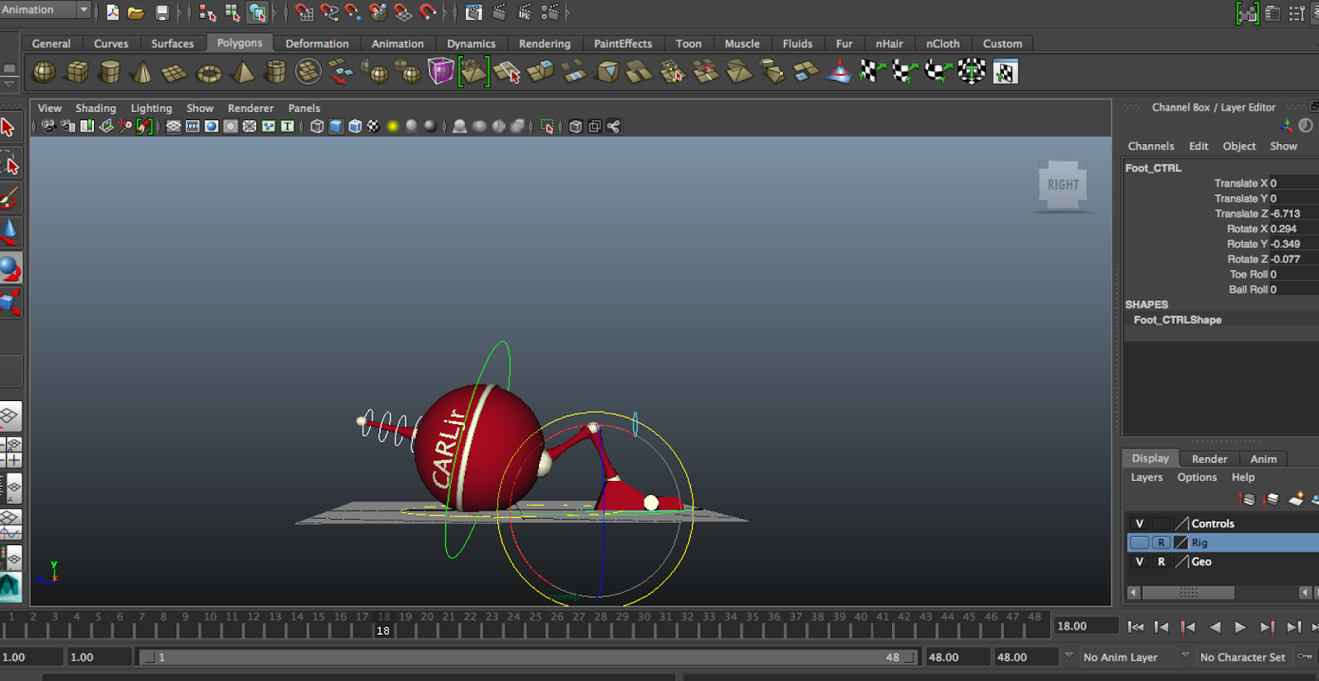Image resolution: width=1319 pixels, height=681 pixels.
Task: Click the save scene icon
Action: 162,13
